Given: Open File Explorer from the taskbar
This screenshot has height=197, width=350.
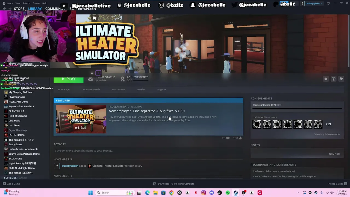Looking at the screenshot, I should (155, 193).
